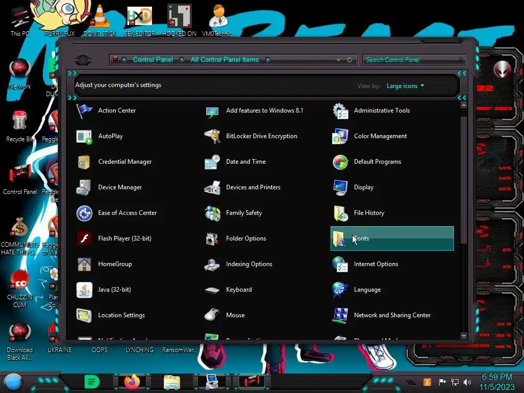This screenshot has width=524, height=393.
Task: Open Devices and Printers icon
Action: click(212, 187)
